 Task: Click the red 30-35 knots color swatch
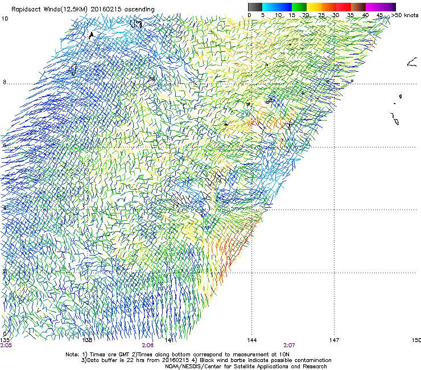344,7
